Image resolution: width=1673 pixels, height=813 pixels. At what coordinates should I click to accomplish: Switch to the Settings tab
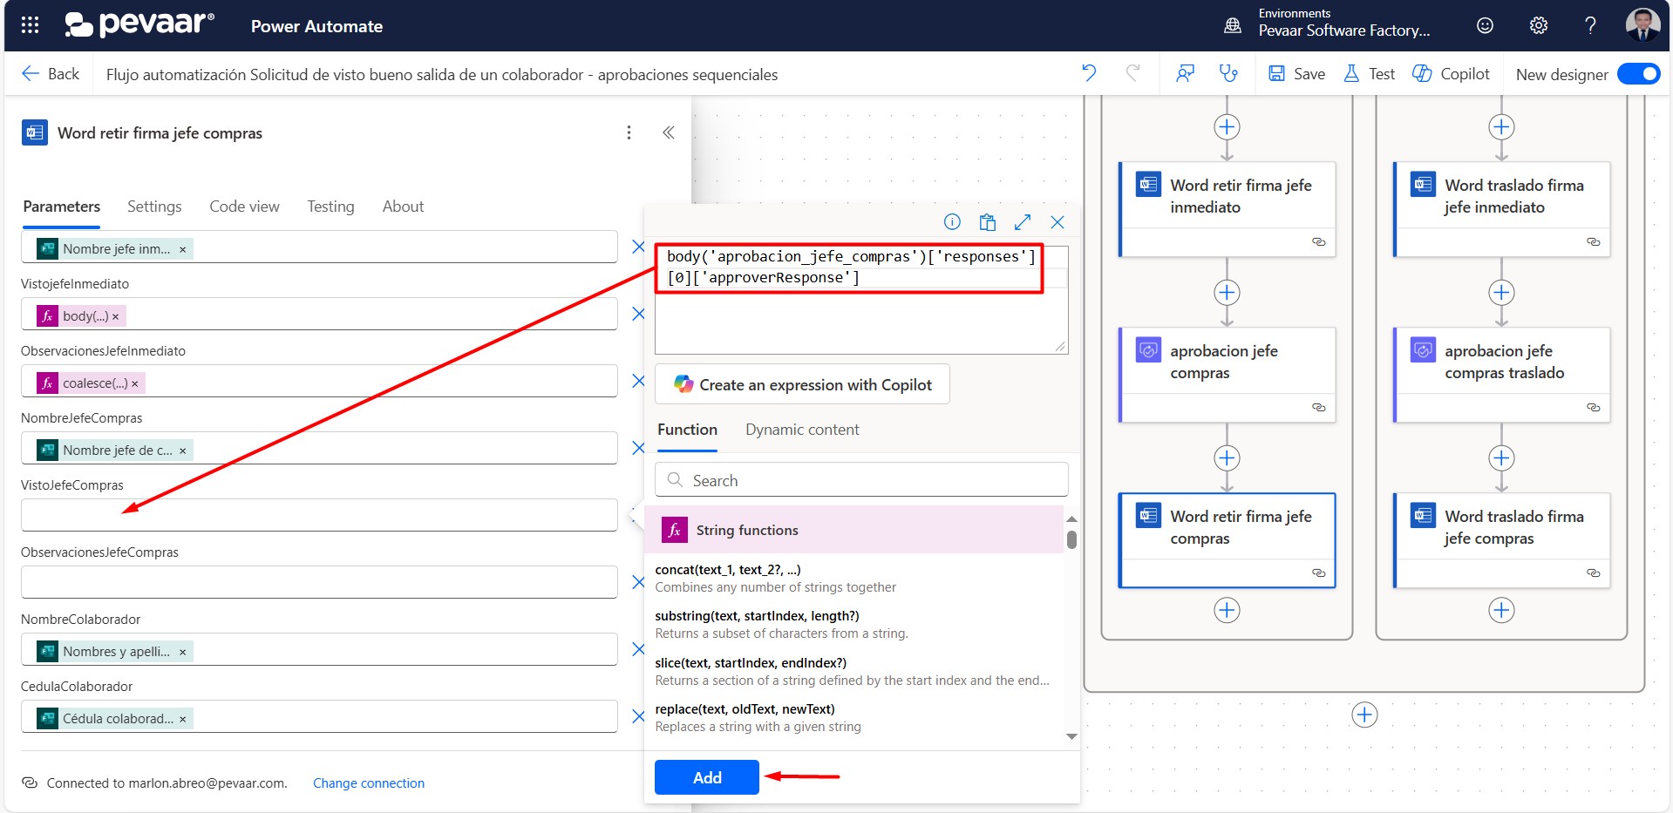coord(154,207)
